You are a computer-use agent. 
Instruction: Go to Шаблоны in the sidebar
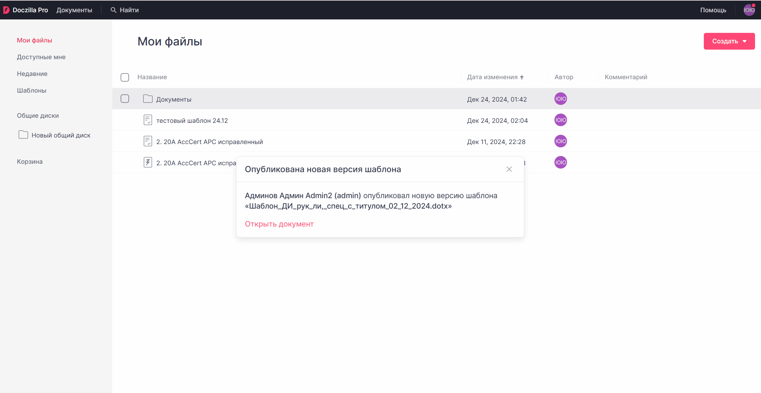[31, 91]
